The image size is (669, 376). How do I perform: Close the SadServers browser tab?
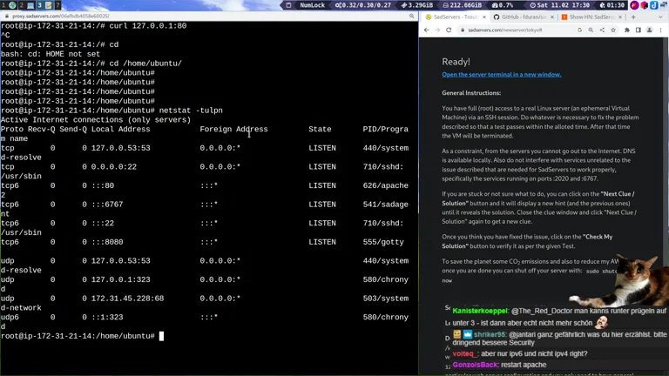484,17
